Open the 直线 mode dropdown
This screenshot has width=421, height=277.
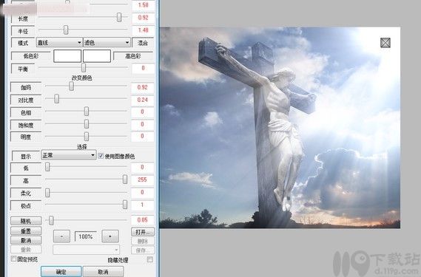[59, 42]
